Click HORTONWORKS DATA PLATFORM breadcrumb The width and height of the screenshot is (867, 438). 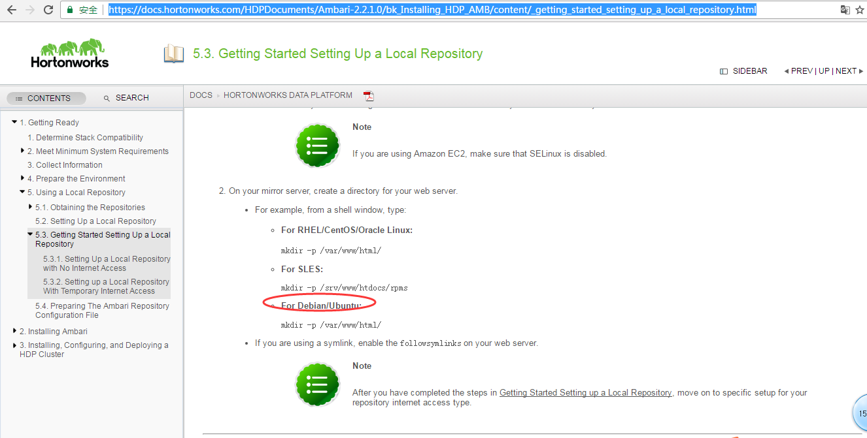tap(288, 95)
